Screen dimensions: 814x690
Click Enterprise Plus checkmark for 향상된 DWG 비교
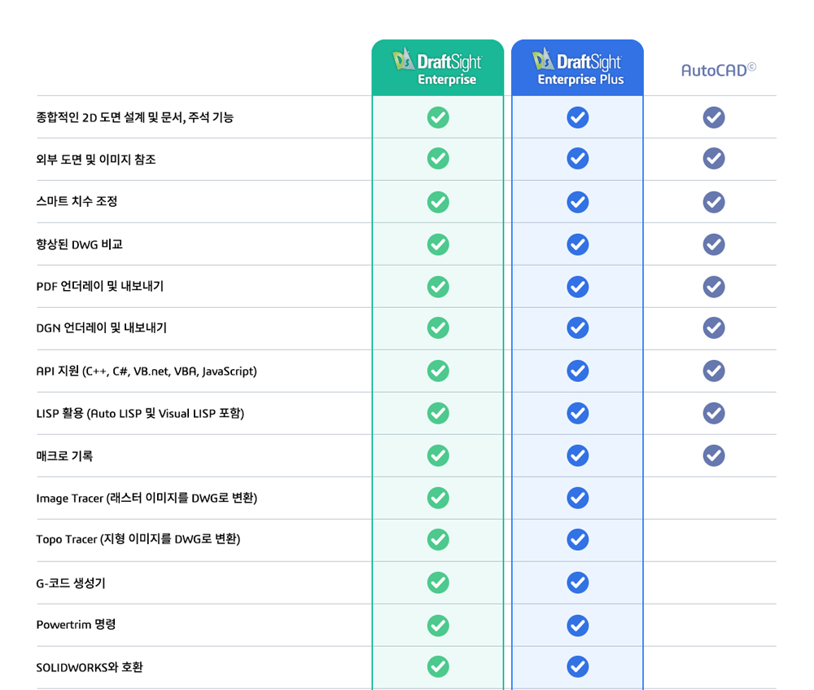click(578, 244)
